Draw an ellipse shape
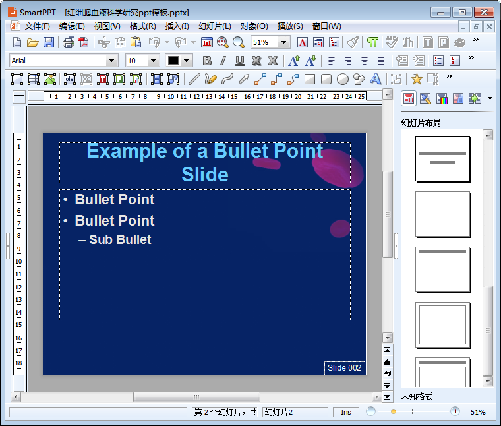 (343, 79)
